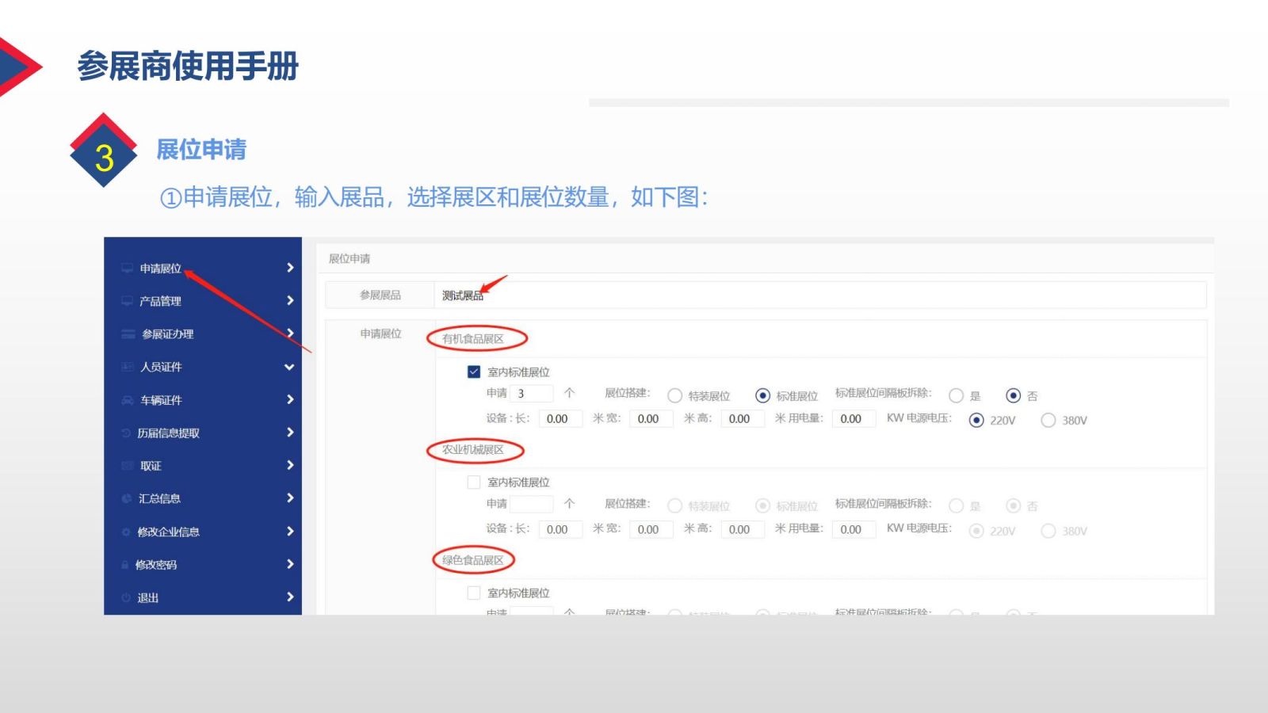Click the 高 height field in 有机食品展区

coord(743,418)
